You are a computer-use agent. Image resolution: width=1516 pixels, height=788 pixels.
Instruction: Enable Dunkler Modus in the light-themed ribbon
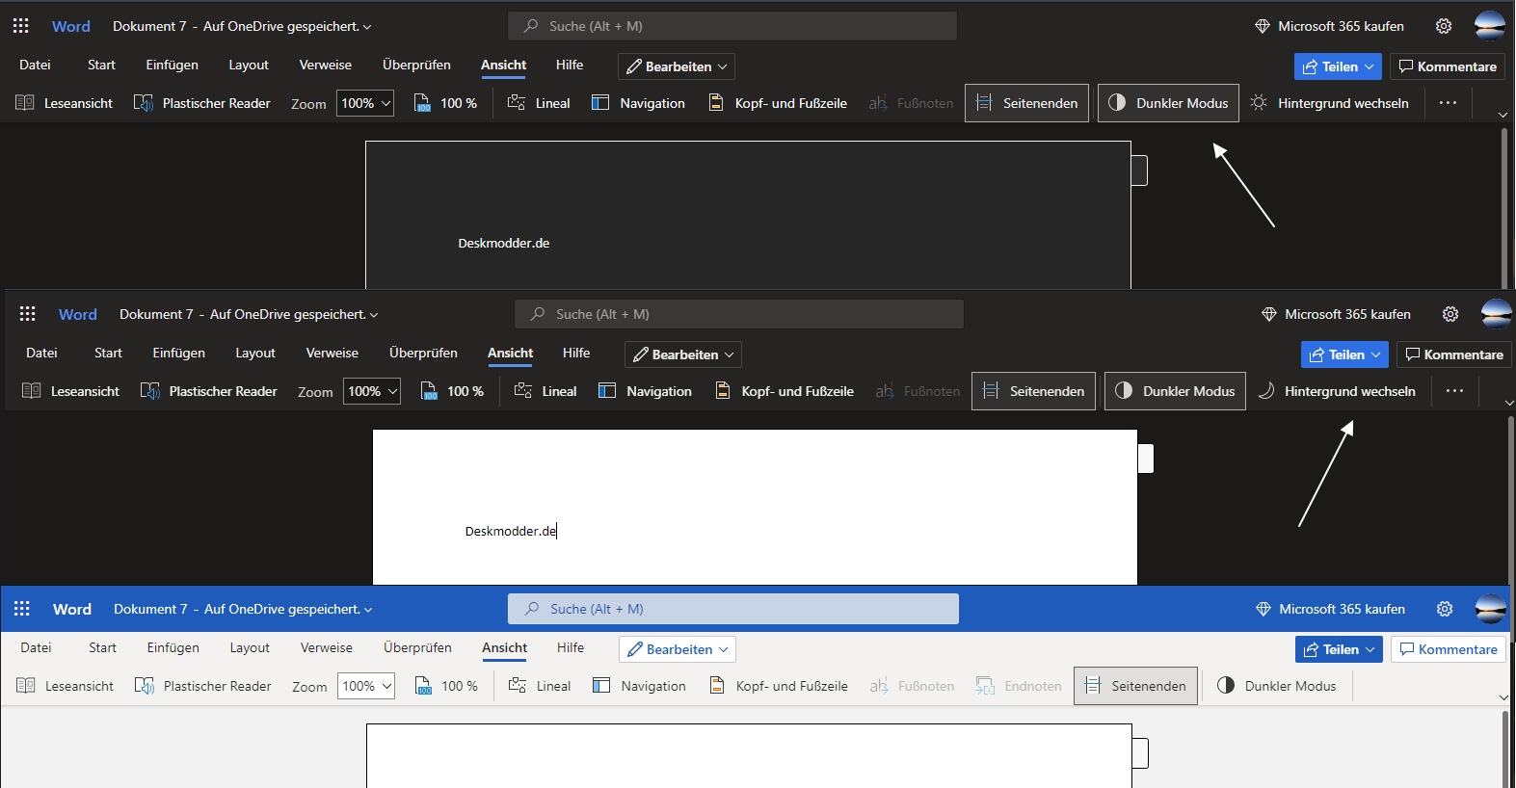coord(1277,686)
